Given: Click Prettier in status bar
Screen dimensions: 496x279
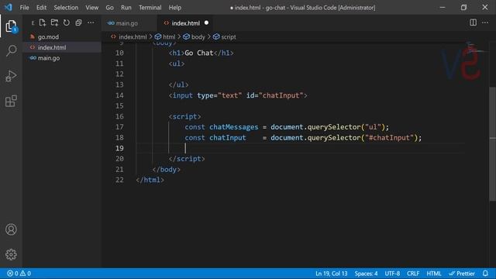Looking at the screenshot, I should click(462, 274).
